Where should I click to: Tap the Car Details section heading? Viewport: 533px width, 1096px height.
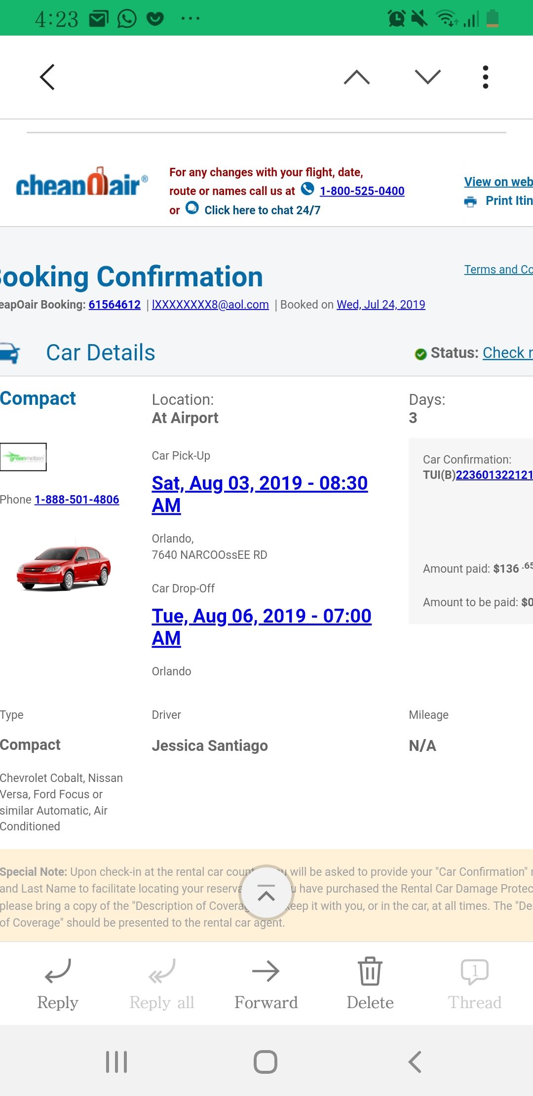pyautogui.click(x=101, y=352)
